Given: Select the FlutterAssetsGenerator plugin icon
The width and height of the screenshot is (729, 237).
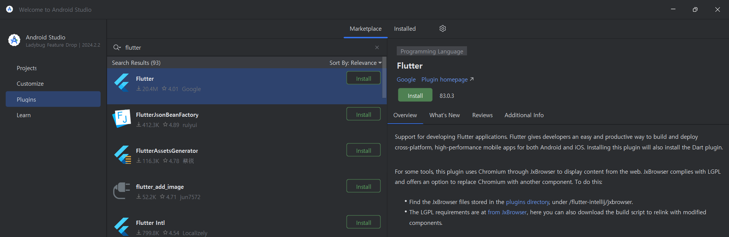Looking at the screenshot, I should click(x=122, y=155).
